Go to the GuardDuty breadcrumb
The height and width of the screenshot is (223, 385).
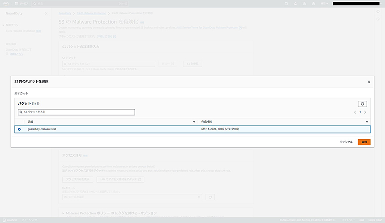click(x=65, y=13)
